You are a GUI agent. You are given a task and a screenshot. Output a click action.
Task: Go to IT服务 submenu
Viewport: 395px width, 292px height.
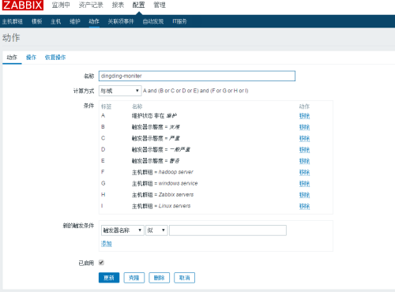pyautogui.click(x=179, y=21)
